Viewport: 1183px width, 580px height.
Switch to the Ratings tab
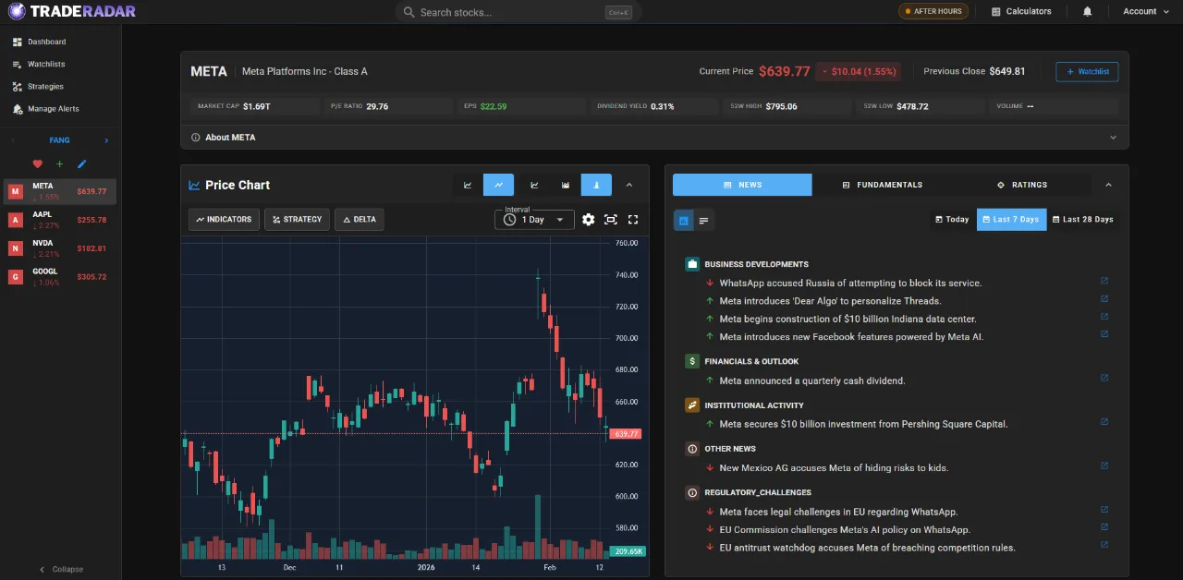point(1021,185)
